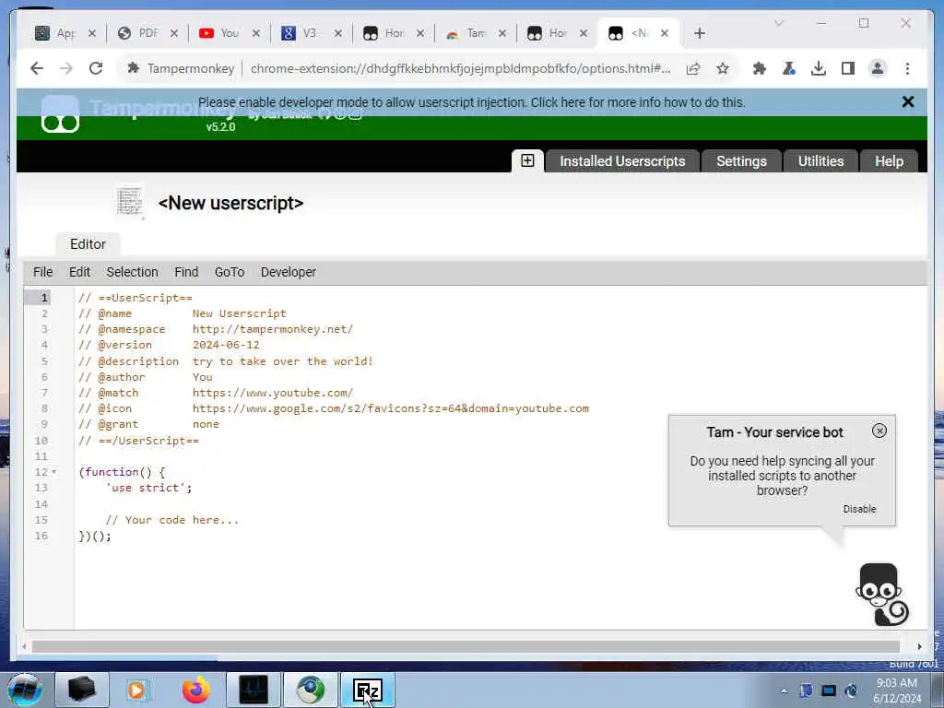Click the scrollbar right arrow
Viewport: 944px width, 708px height.
[x=919, y=646]
